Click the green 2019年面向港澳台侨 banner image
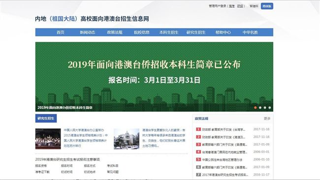 coord(154,77)
